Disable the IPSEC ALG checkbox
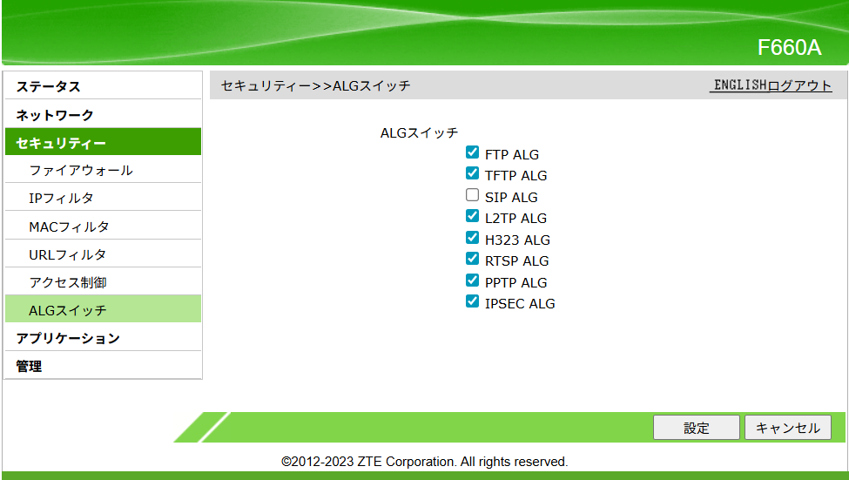The image size is (849, 480). tap(472, 301)
